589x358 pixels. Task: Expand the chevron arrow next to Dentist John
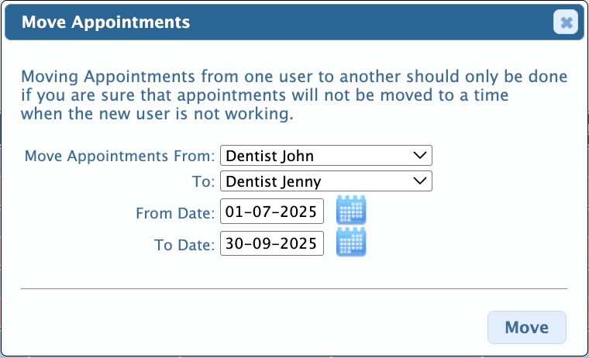point(419,155)
